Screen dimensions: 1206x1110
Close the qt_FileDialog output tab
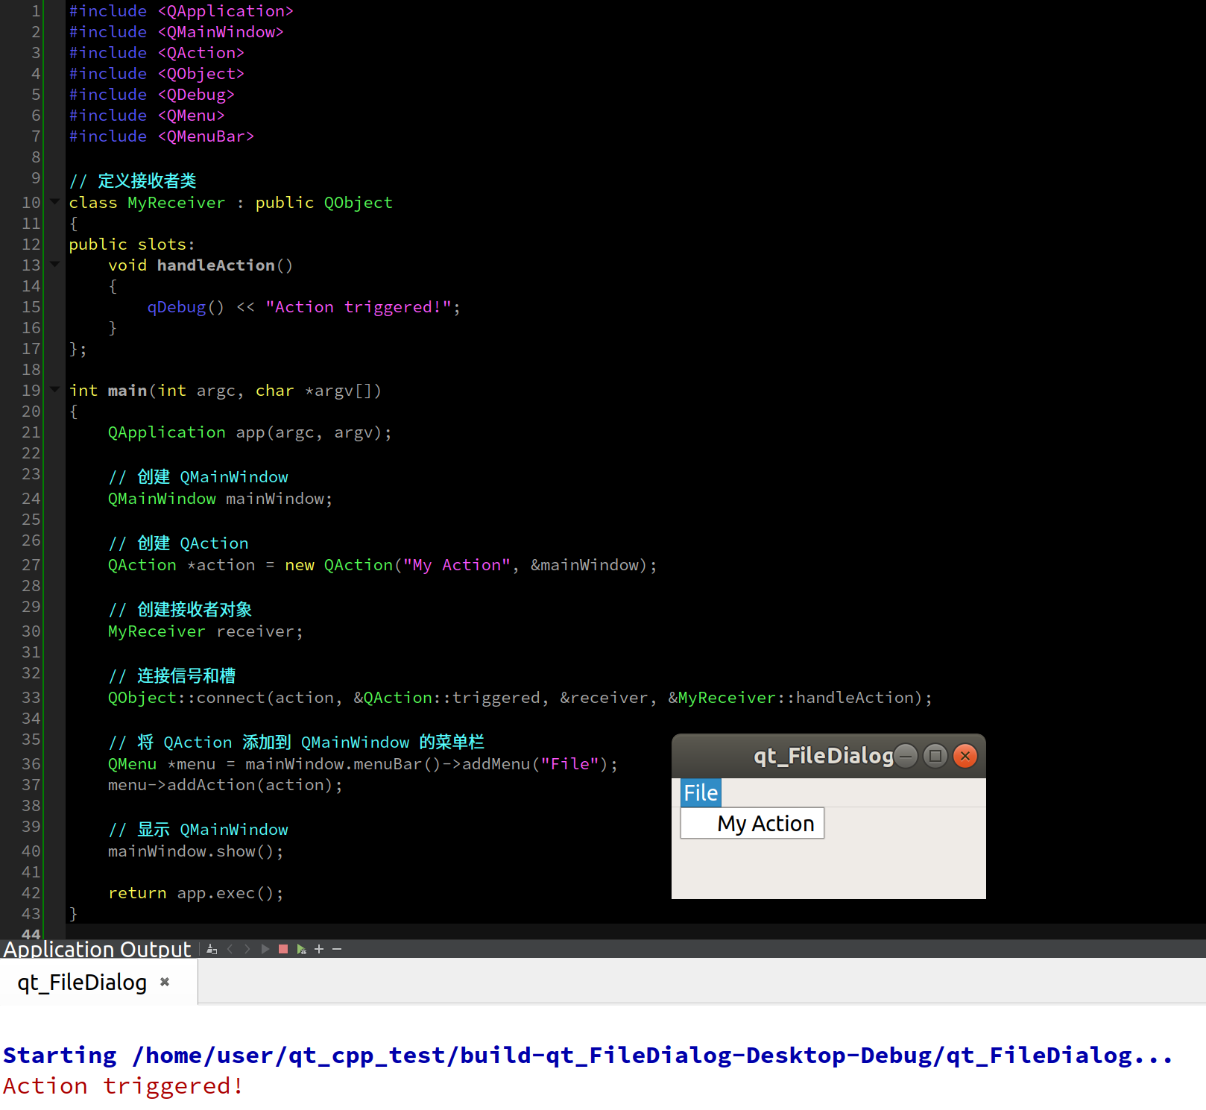(164, 982)
